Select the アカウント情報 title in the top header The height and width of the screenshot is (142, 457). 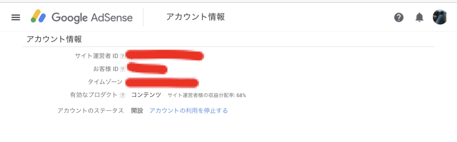[195, 17]
